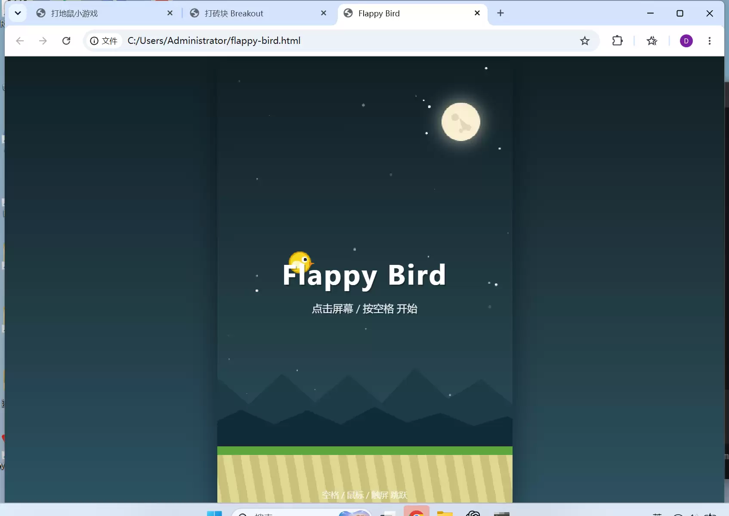Open the bookmarks list star icon
729x516 pixels.
(x=652, y=41)
